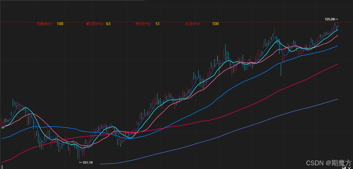The height and width of the screenshot is (169, 353).
Task: Click the 前5日计分 label
Action: coord(95,24)
